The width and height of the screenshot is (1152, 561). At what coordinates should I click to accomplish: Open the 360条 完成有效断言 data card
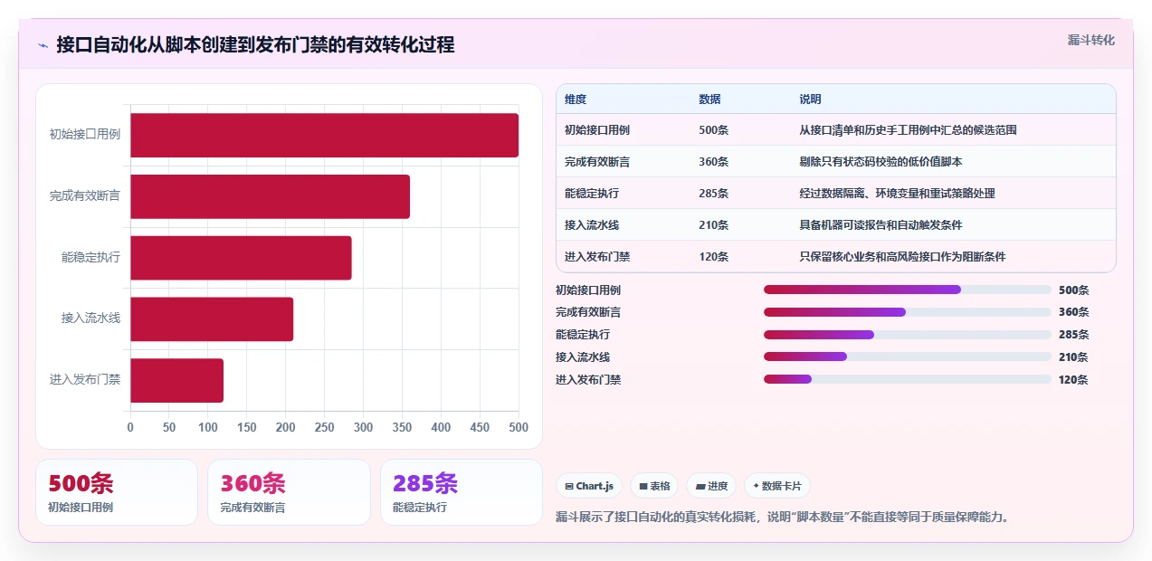pos(289,492)
